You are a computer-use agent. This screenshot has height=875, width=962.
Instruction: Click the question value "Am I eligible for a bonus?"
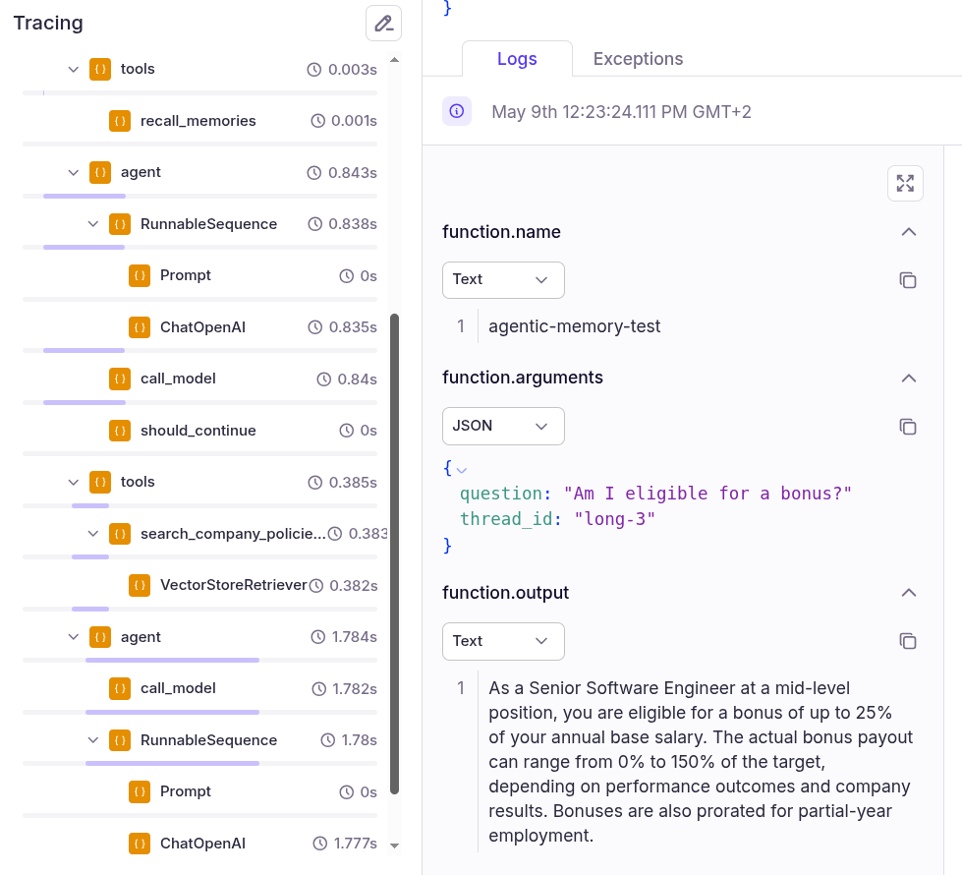[707, 494]
